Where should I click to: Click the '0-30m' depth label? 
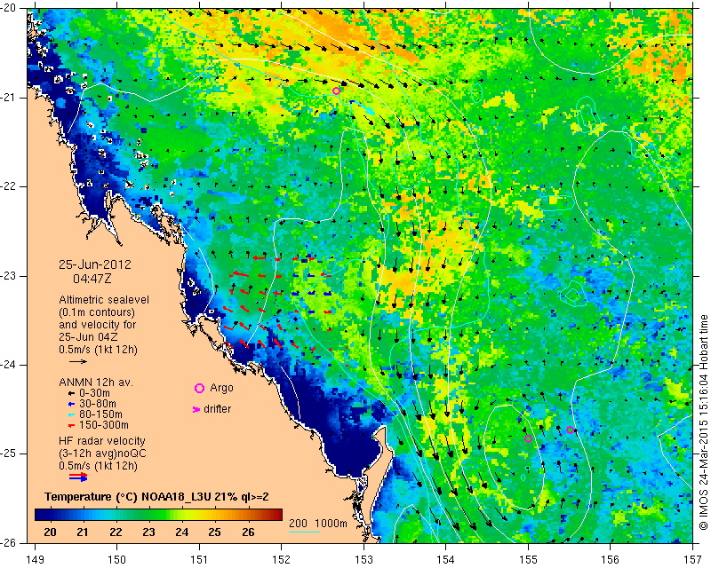(94, 393)
